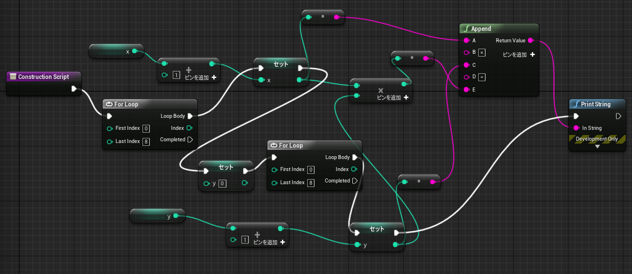The width and height of the screenshot is (632, 274).
Task: Edit the y value 0 field on Set node
Action: coord(222,184)
